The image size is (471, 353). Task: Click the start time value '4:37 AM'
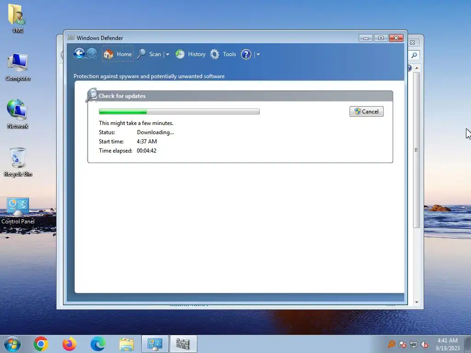[147, 142]
